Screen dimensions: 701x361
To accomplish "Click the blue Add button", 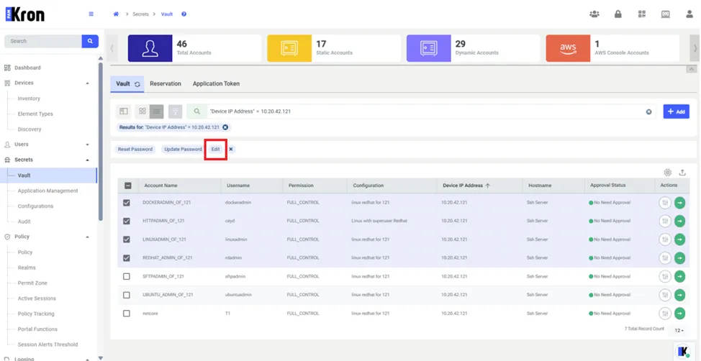I will coord(676,111).
